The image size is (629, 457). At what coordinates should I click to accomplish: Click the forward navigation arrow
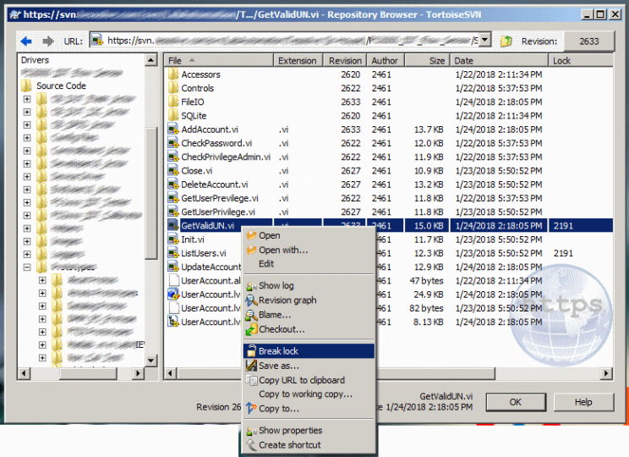[47, 41]
